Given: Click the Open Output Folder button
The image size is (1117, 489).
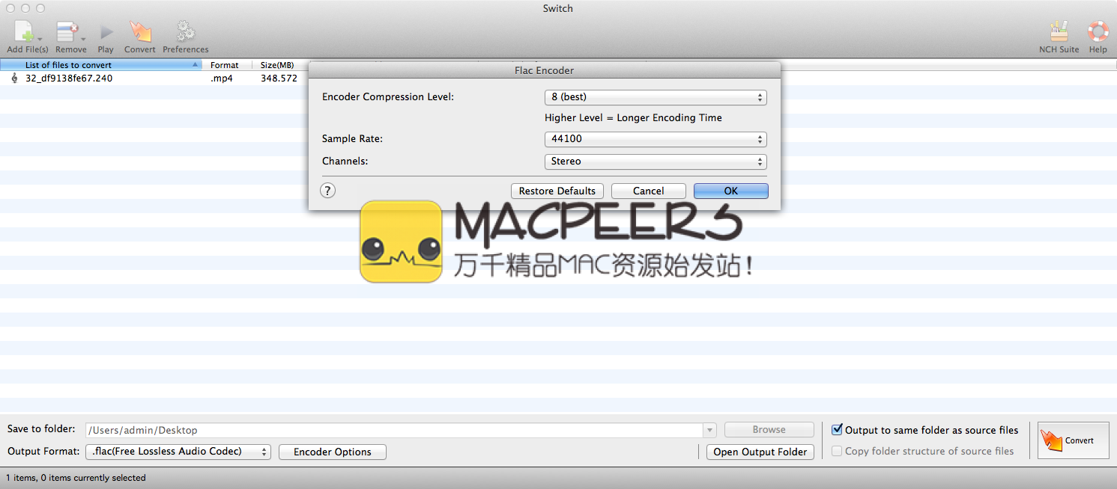Looking at the screenshot, I should coord(760,452).
